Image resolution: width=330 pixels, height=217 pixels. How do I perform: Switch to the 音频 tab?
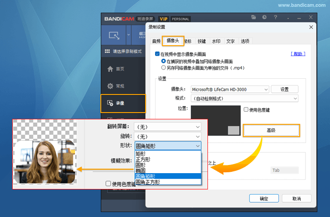pyautogui.click(x=156, y=41)
